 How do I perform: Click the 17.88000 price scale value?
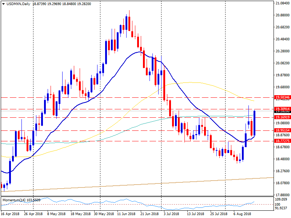(282, 195)
